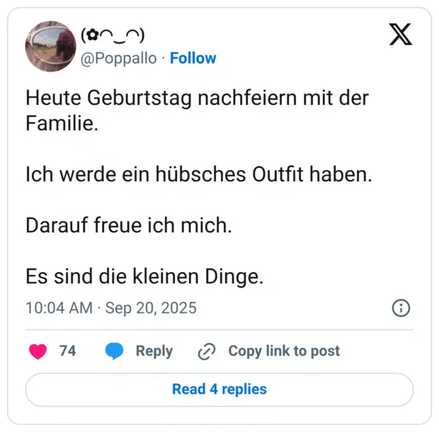
Task: Click the blue reply speech bubble icon
Action: [114, 351]
